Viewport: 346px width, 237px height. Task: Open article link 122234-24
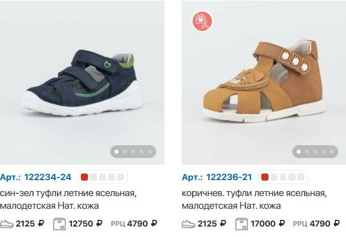point(48,177)
